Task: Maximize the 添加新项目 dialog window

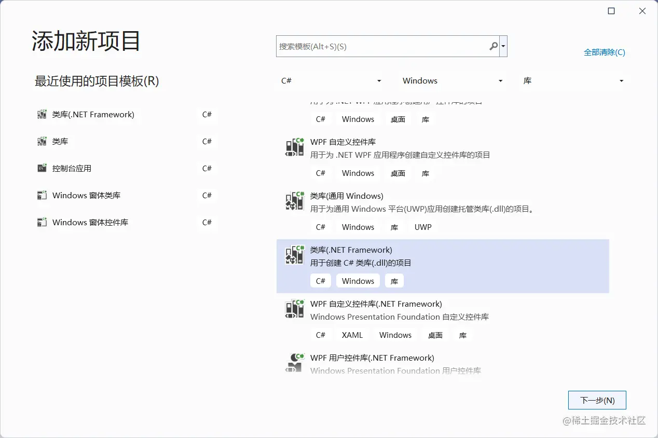Action: [611, 11]
